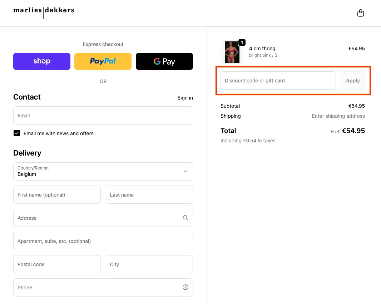Click the Including €9.54 in taxes text
This screenshot has width=381, height=304.
(248, 141)
